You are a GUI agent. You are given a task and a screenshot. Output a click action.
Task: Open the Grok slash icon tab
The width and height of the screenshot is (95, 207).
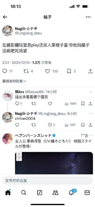click(x=40, y=193)
